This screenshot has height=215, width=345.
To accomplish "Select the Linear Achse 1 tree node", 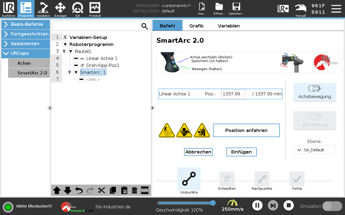I will click(x=102, y=58).
